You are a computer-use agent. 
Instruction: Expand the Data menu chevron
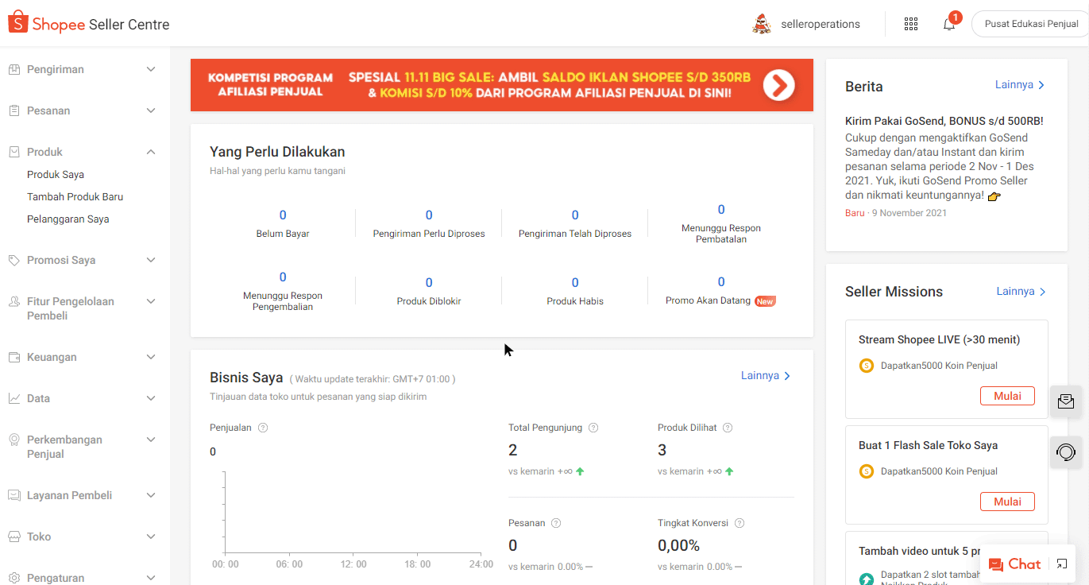point(151,399)
